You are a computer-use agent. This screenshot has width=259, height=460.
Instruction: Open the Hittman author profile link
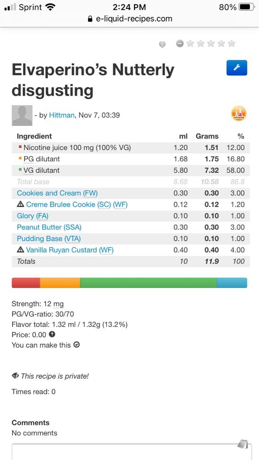coord(62,115)
